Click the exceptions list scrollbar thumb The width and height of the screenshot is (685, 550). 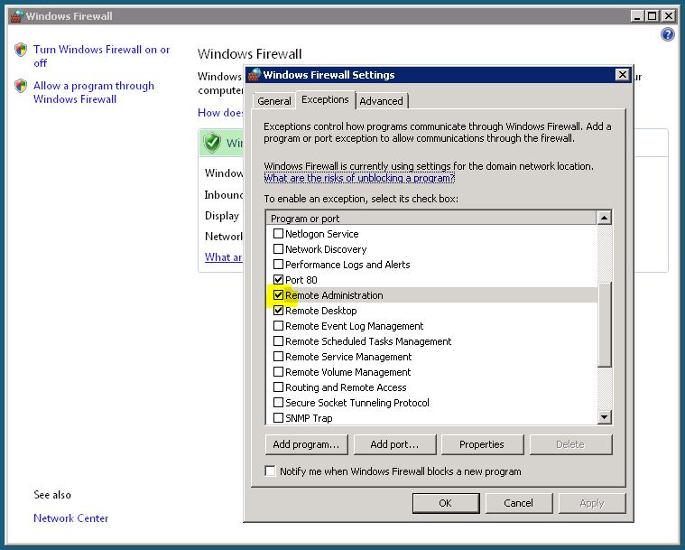pos(604,325)
